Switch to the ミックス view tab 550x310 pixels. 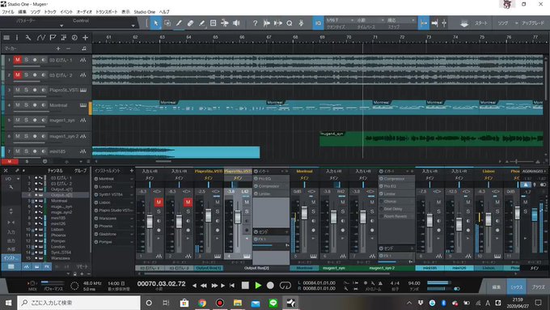click(516, 287)
